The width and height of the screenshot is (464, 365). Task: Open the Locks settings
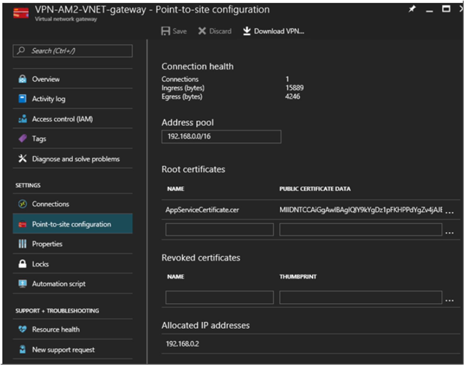coord(73,264)
